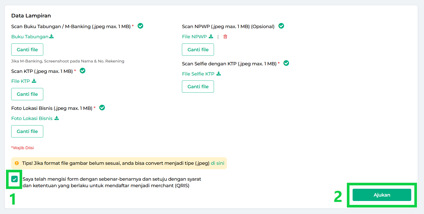
Task: Click the orange tips warning icon
Action: pos(17,163)
